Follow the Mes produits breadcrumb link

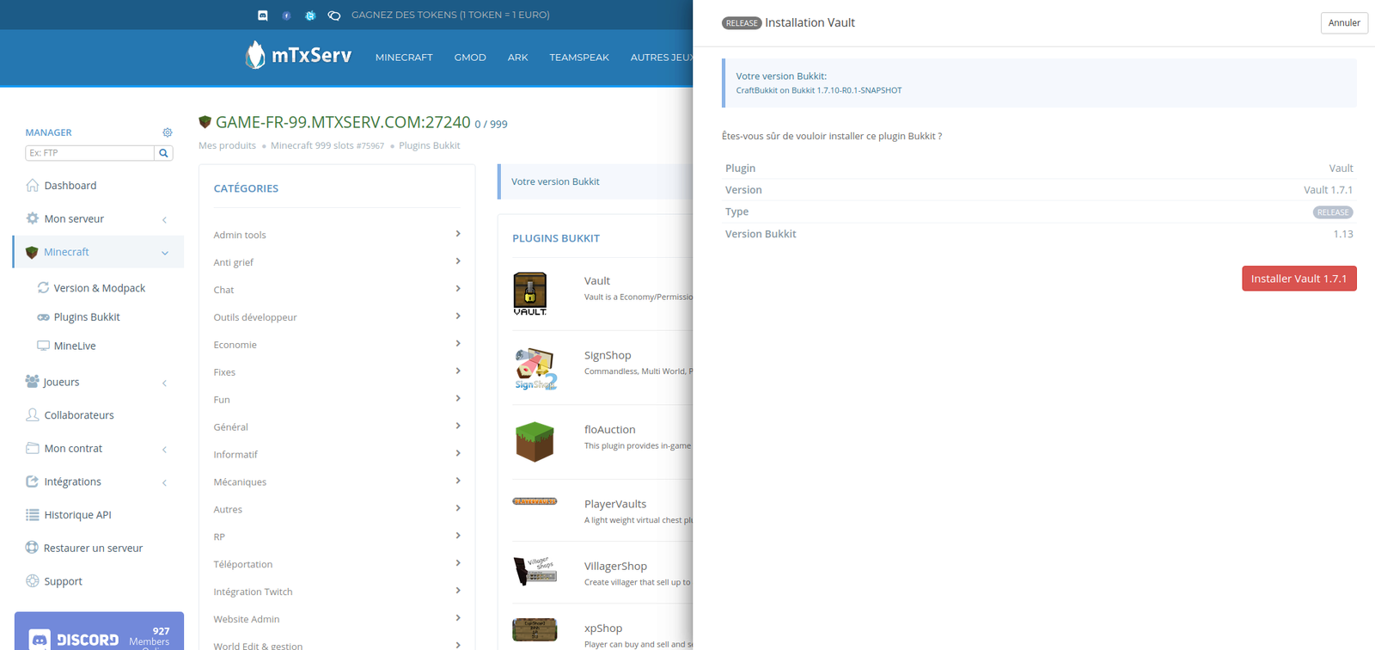[x=227, y=146]
